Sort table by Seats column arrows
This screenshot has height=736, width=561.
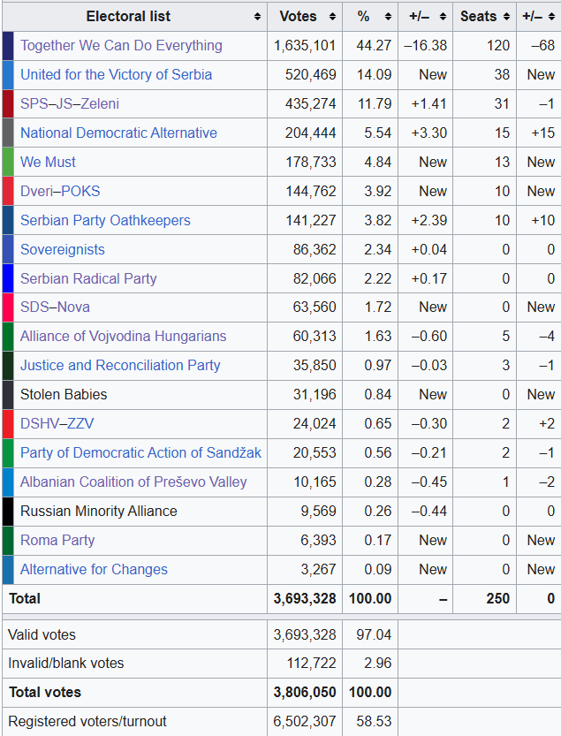505,17
